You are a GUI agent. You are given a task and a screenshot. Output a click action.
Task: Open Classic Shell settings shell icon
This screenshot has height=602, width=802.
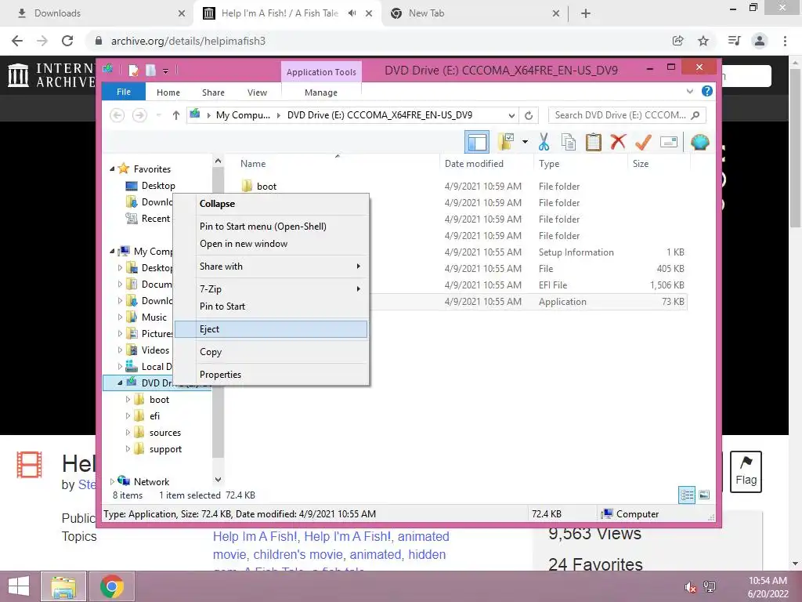(699, 142)
